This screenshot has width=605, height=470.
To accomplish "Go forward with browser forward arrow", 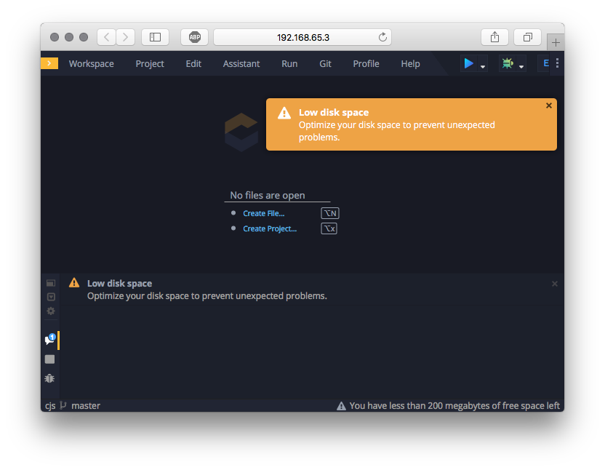I will pyautogui.click(x=125, y=37).
